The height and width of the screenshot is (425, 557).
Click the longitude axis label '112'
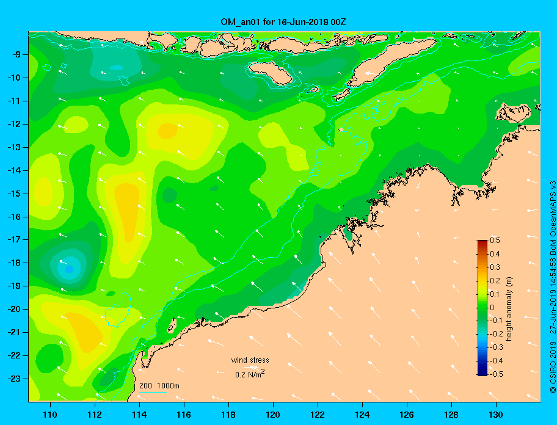pyautogui.click(x=95, y=415)
